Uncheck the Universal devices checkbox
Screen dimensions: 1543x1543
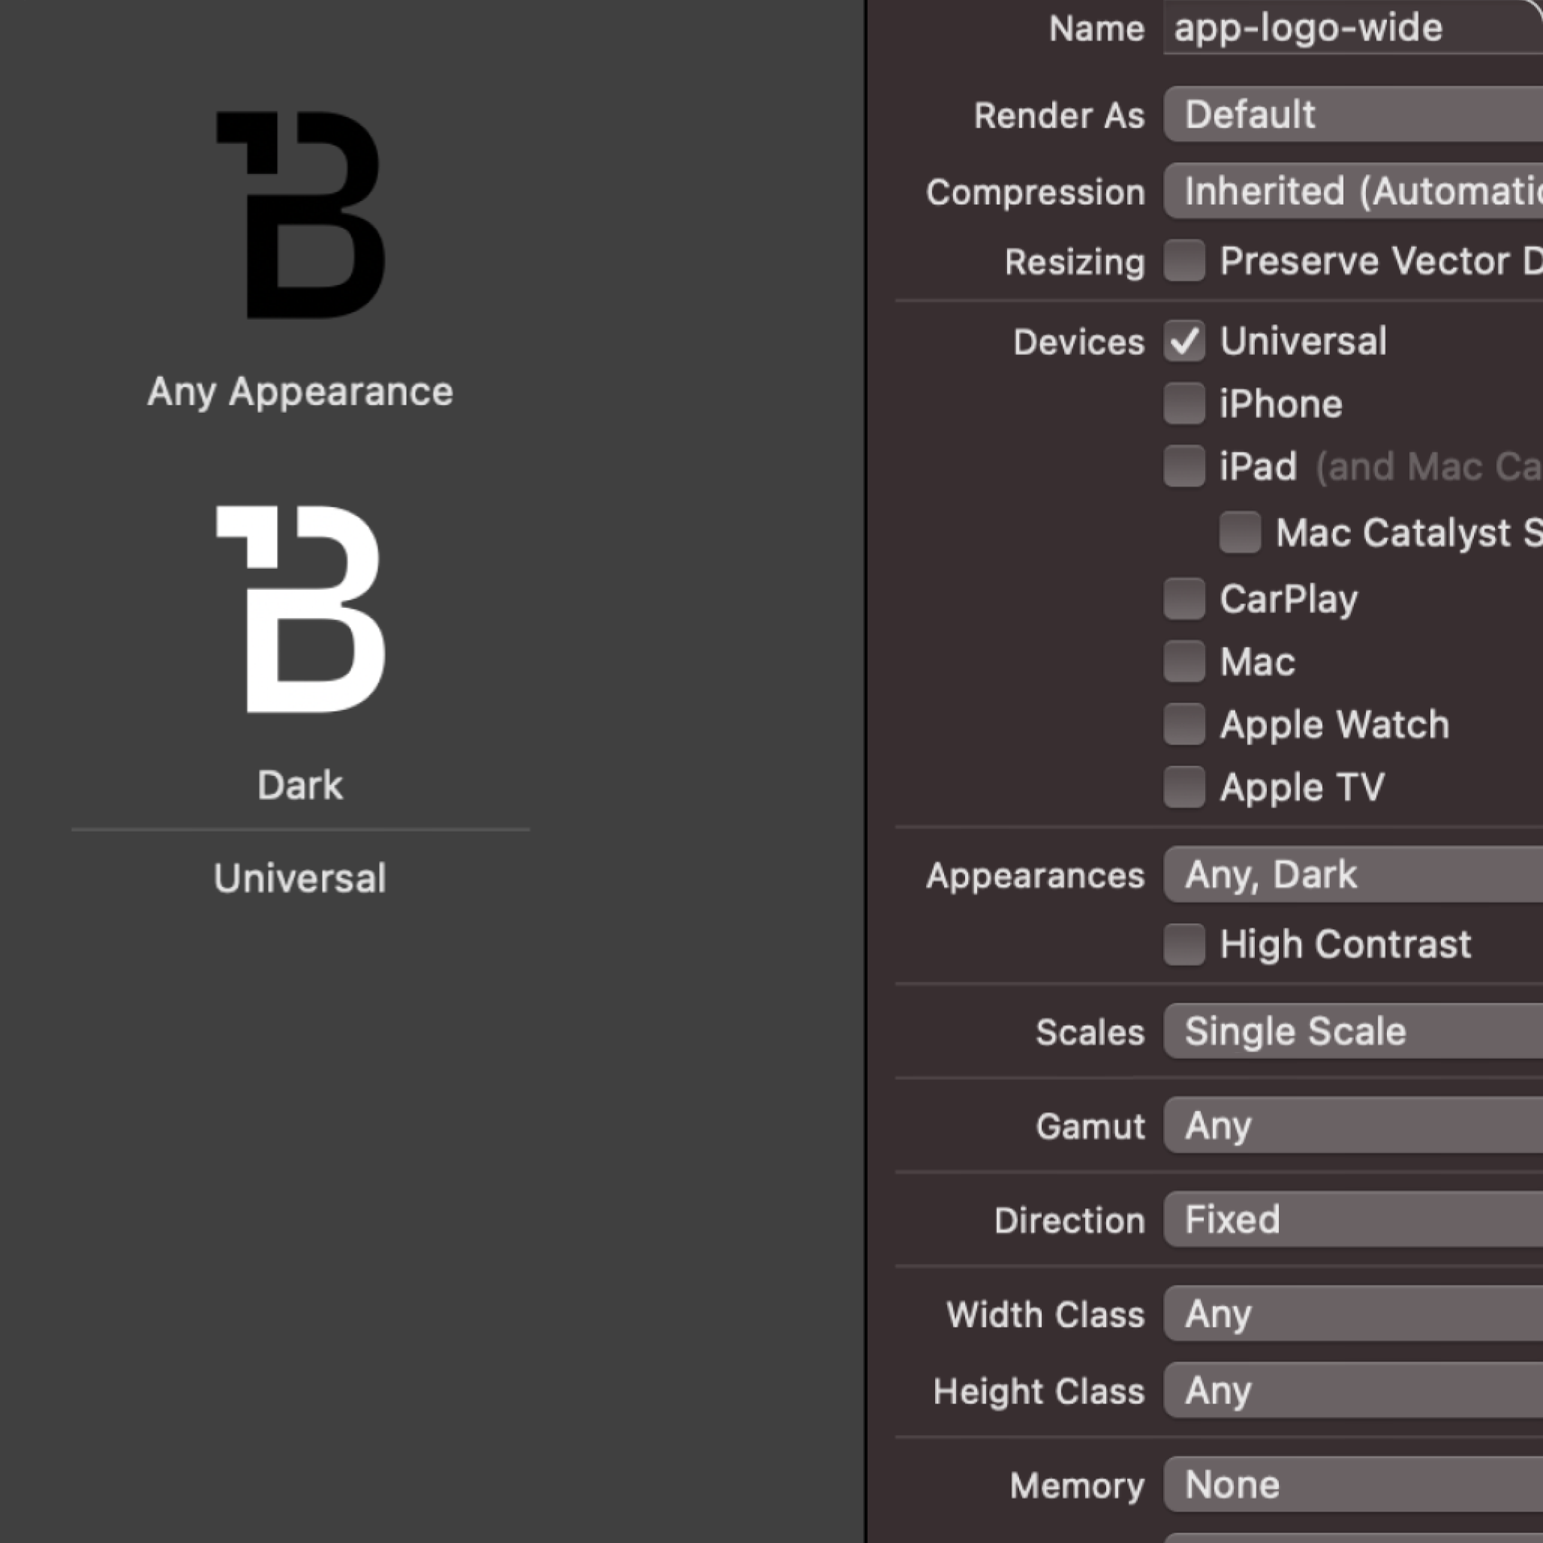click(1184, 341)
